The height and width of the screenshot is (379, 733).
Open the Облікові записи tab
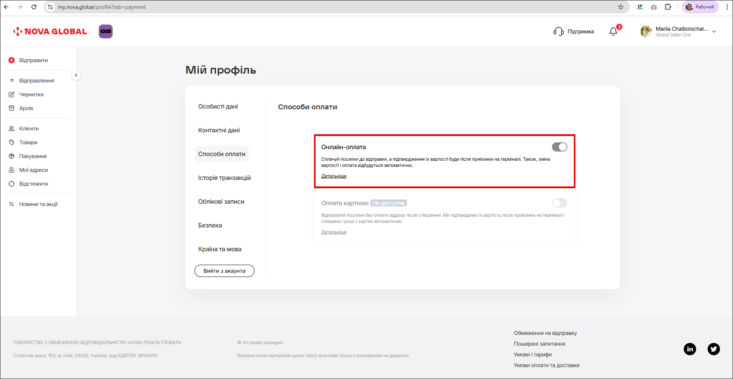[x=221, y=202]
